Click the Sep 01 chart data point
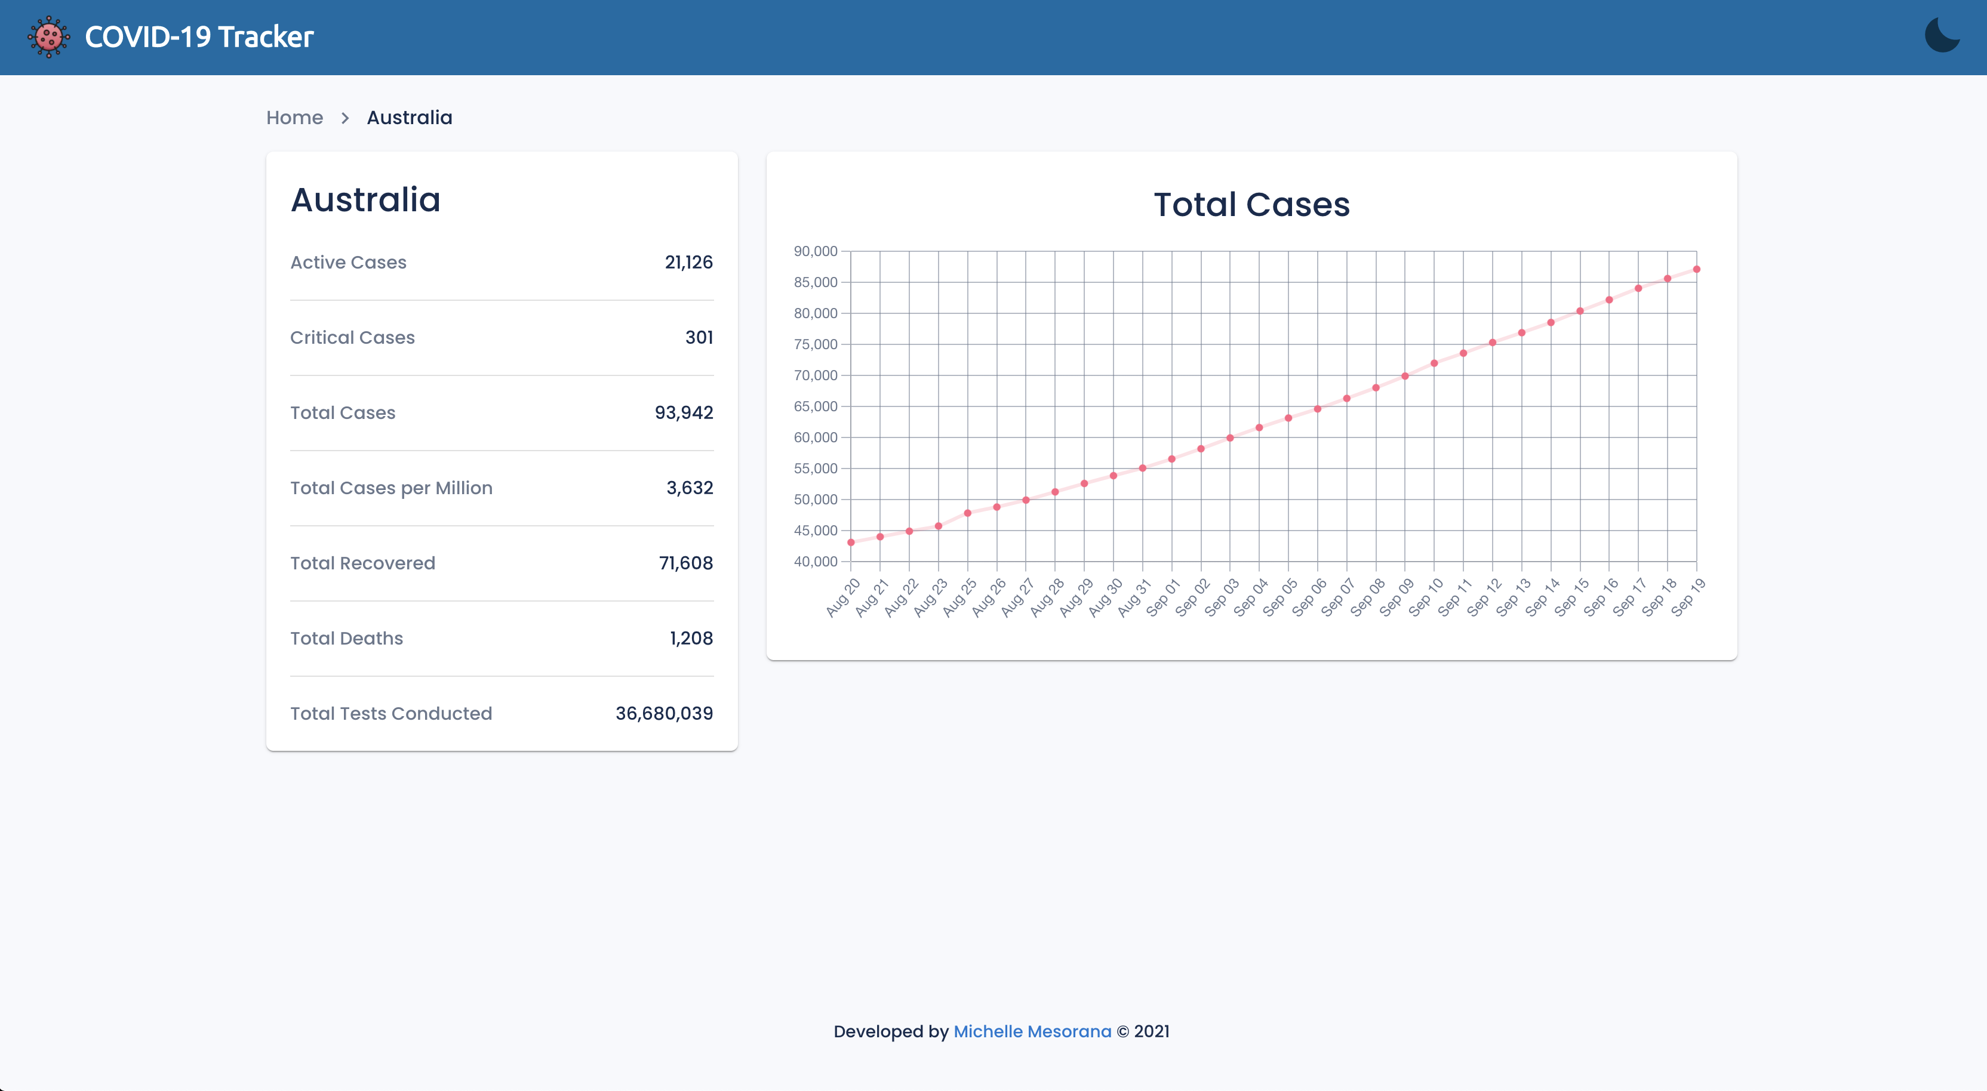 point(1171,460)
